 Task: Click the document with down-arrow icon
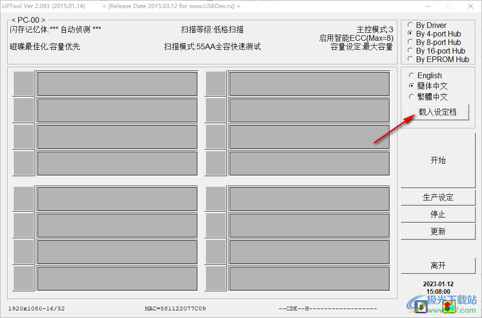click(421, 306)
